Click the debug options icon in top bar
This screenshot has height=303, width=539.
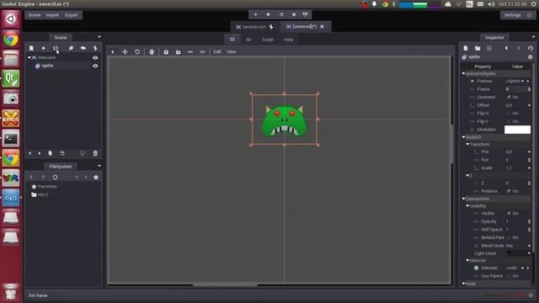305,14
